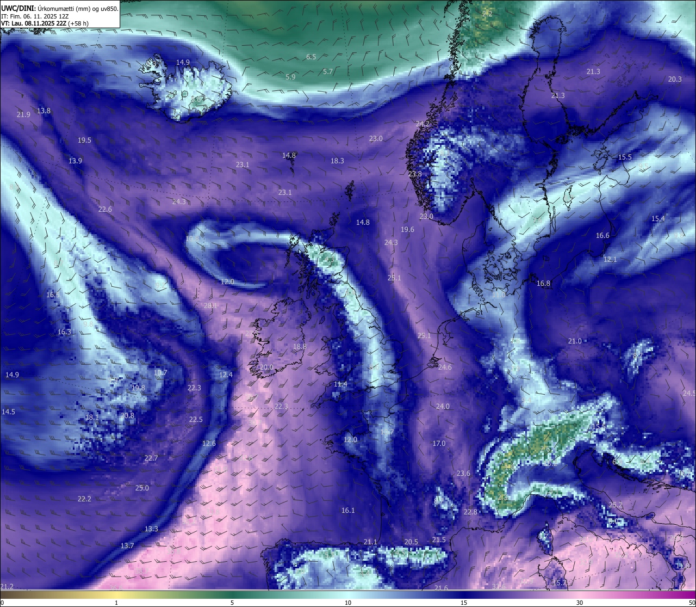Select the 15 label on the color scale
Image resolution: width=696 pixels, height=607 pixels.
[x=464, y=603]
